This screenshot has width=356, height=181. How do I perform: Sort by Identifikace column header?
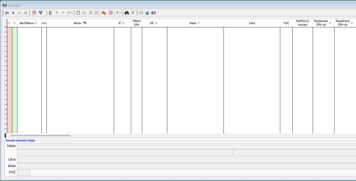click(29, 23)
